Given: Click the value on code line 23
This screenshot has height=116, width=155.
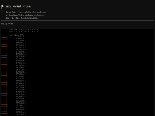Looking at the screenshot, I should [21, 69].
